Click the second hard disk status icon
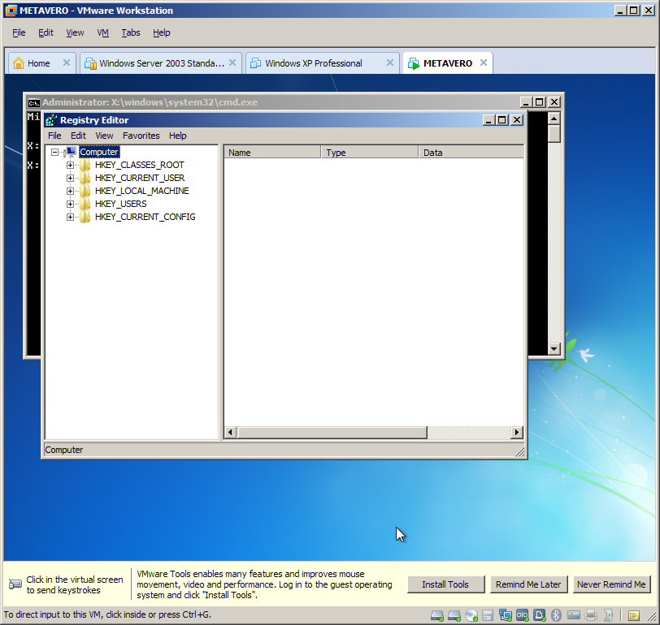 point(454,616)
